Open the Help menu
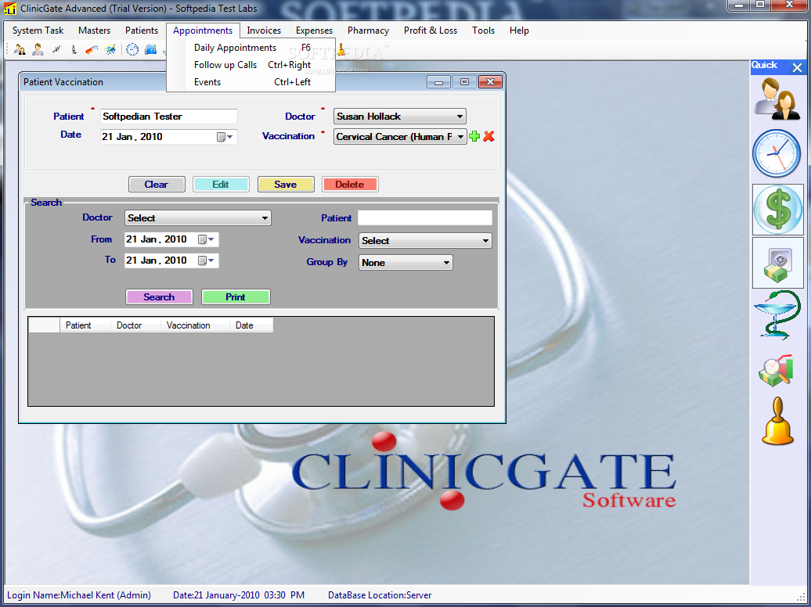This screenshot has height=607, width=811. click(519, 31)
